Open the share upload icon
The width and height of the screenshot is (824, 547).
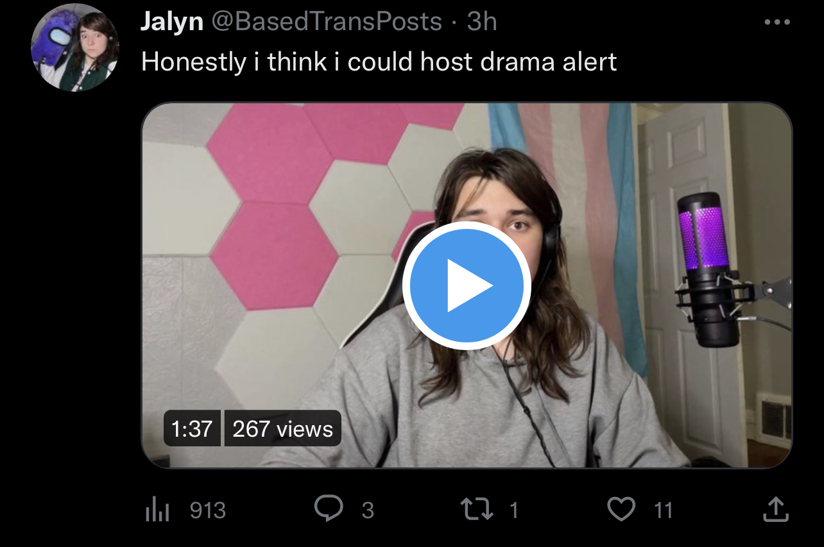pyautogui.click(x=775, y=509)
